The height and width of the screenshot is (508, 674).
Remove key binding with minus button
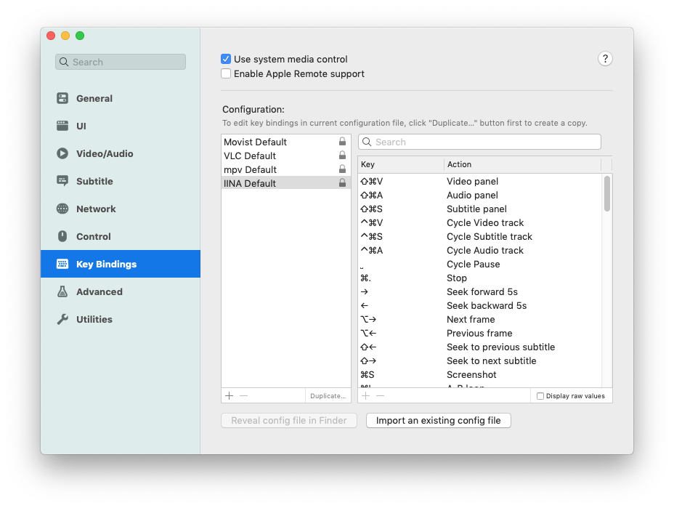381,396
